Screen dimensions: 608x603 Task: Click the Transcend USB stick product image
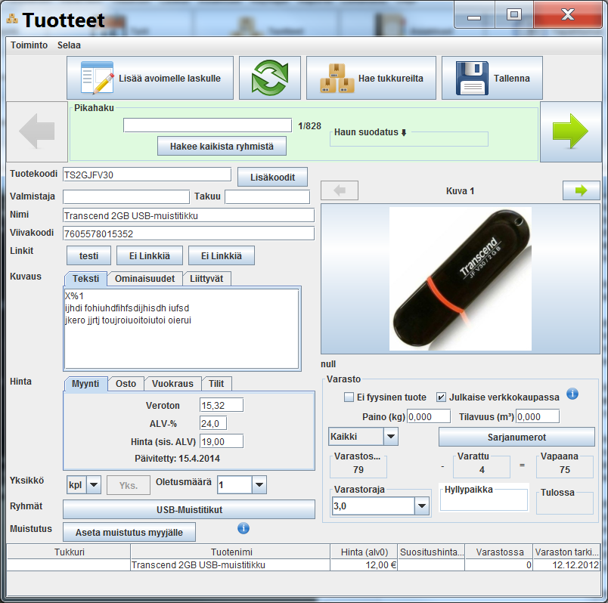[x=461, y=279]
